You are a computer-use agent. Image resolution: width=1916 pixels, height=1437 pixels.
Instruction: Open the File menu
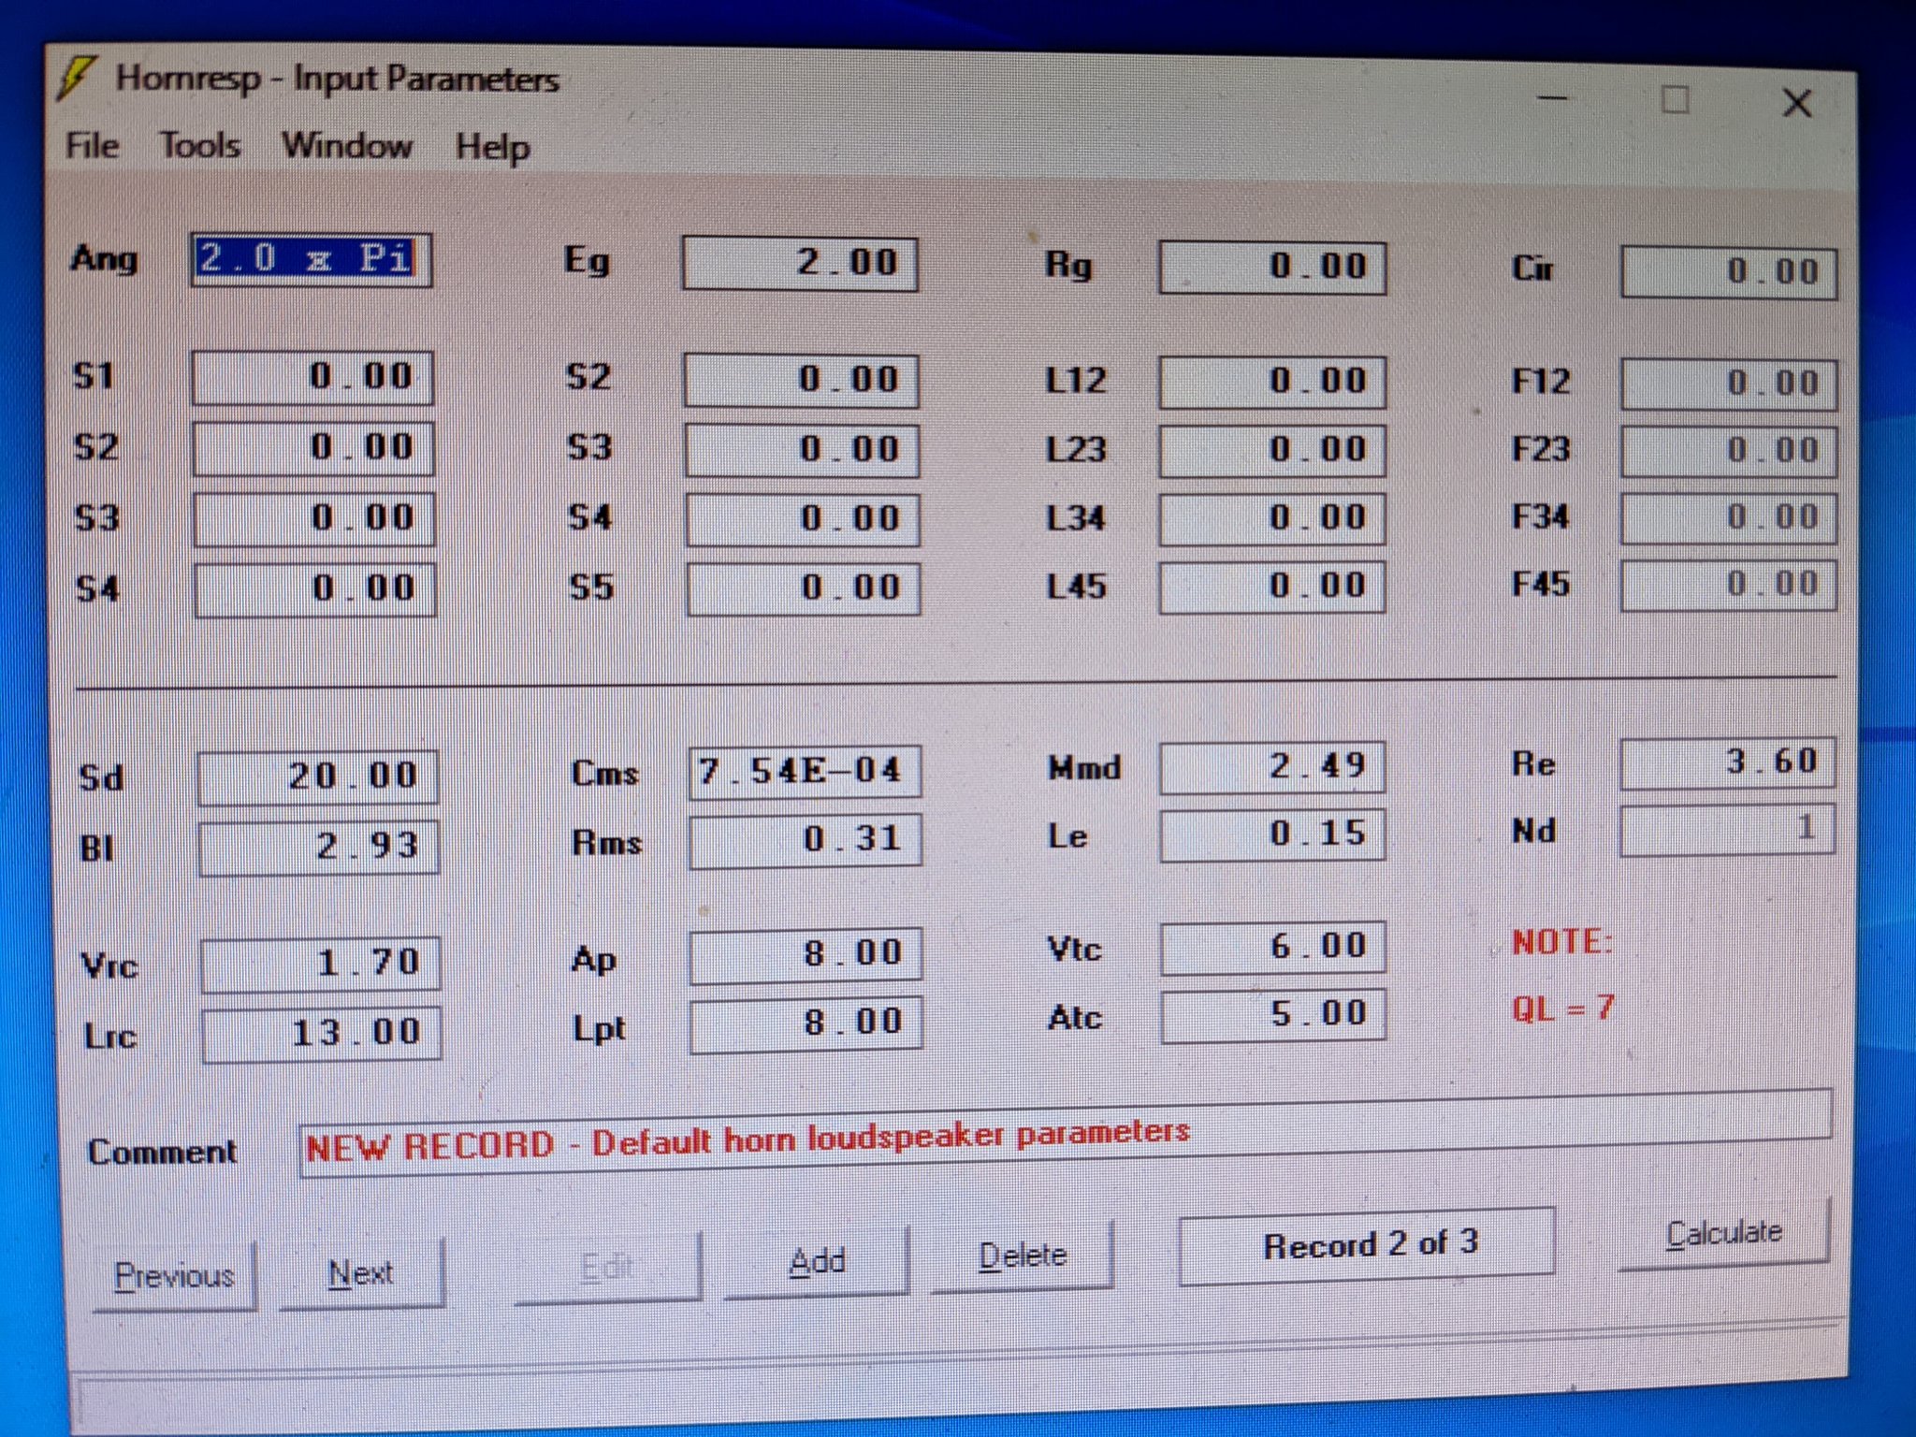tap(92, 146)
